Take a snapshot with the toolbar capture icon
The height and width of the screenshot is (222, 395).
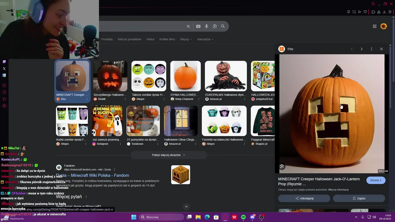[354, 12]
